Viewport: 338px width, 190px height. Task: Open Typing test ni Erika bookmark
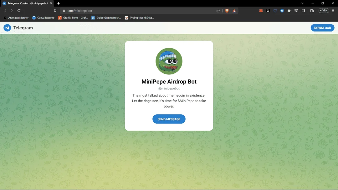coord(140,17)
